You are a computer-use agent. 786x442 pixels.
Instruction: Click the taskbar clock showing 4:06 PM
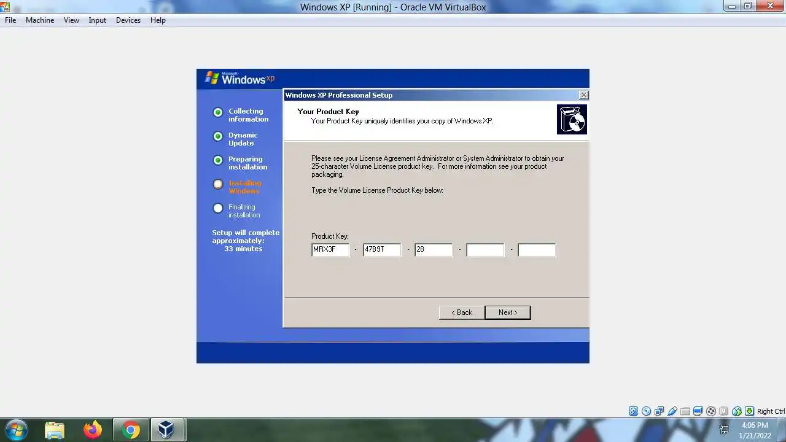(755, 430)
